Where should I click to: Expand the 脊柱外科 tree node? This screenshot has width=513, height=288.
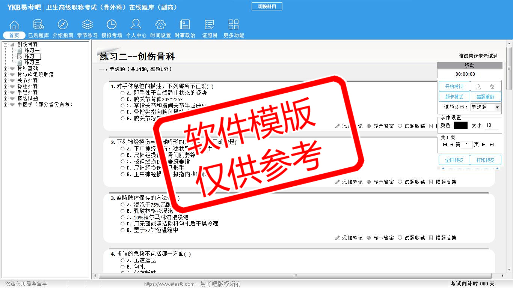click(x=6, y=87)
